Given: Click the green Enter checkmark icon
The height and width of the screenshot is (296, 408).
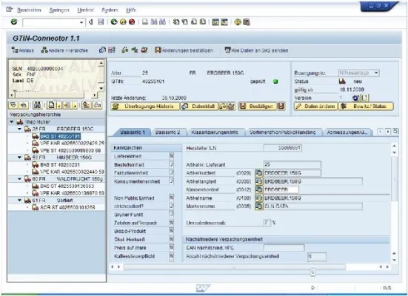Looking at the screenshot, I should (14, 22).
